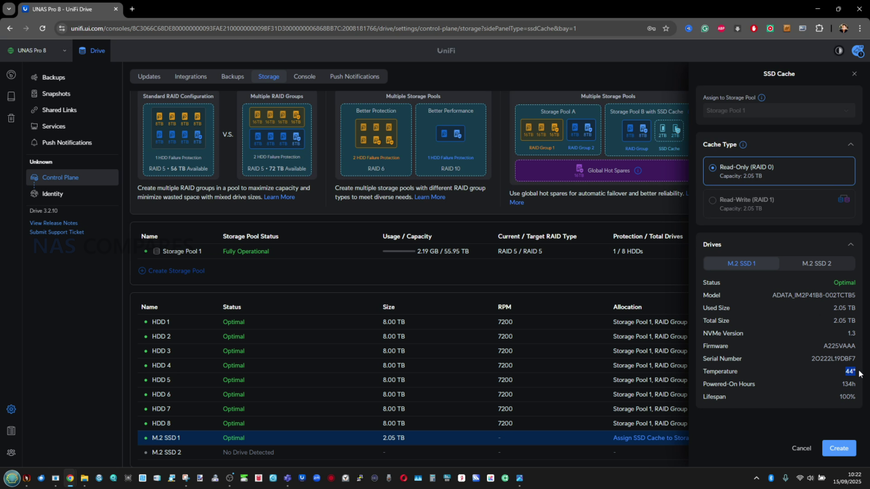Click the Storage Pool 1 row name
This screenshot has height=489, width=870.
[182, 252]
